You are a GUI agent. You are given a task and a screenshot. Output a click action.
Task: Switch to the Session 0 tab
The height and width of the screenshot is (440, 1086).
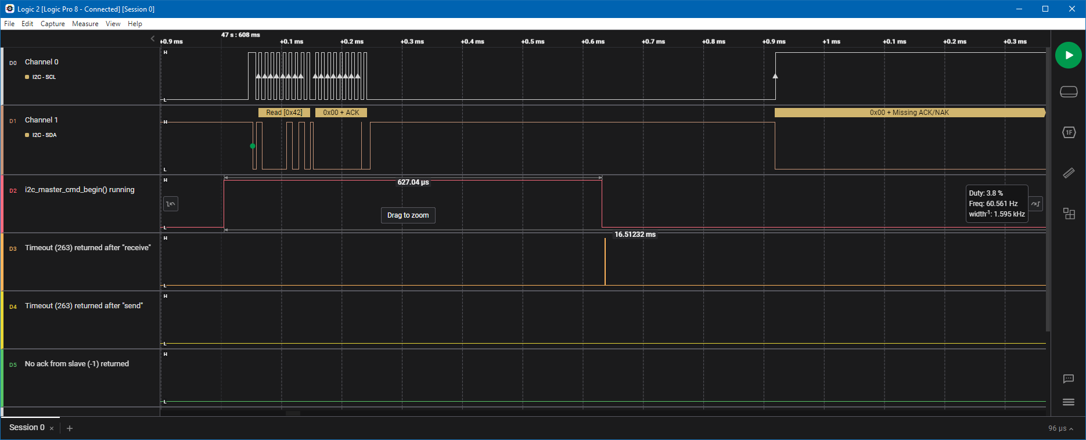pos(27,428)
